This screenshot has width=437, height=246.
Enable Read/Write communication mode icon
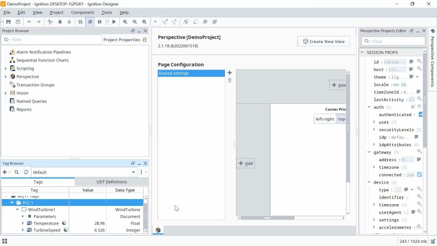pyautogui.click(x=100, y=22)
